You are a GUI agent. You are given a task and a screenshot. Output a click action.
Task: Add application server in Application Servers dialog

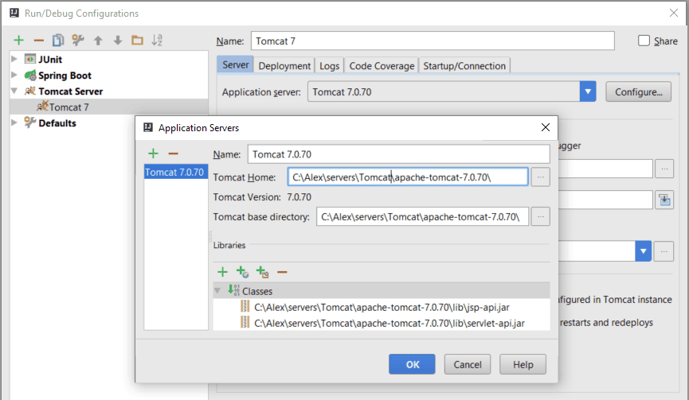(x=153, y=153)
